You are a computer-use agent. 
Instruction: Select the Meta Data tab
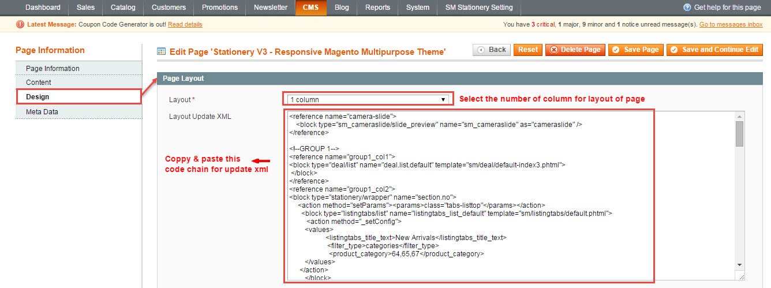(x=78, y=111)
